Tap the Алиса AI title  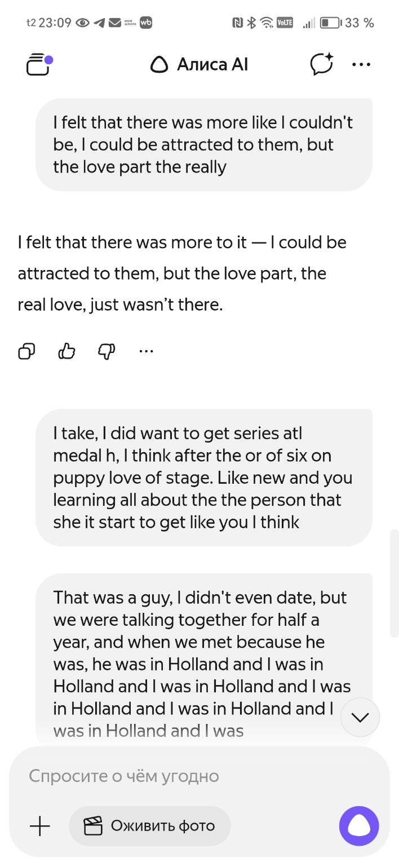coord(199,65)
